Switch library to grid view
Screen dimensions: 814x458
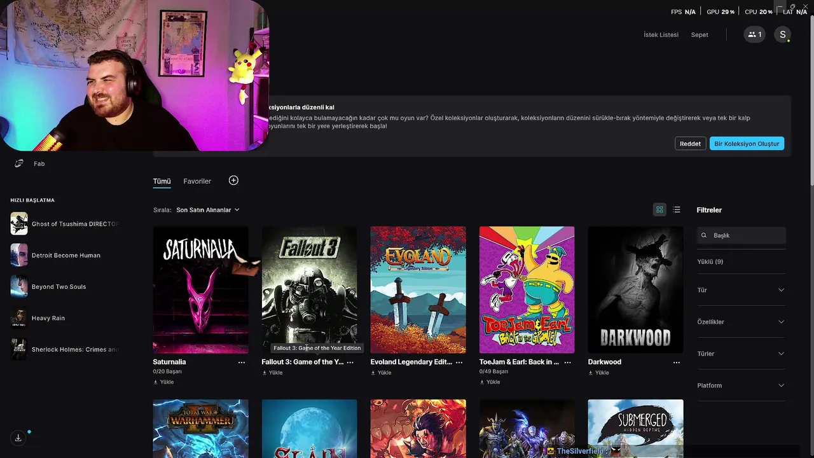point(659,210)
